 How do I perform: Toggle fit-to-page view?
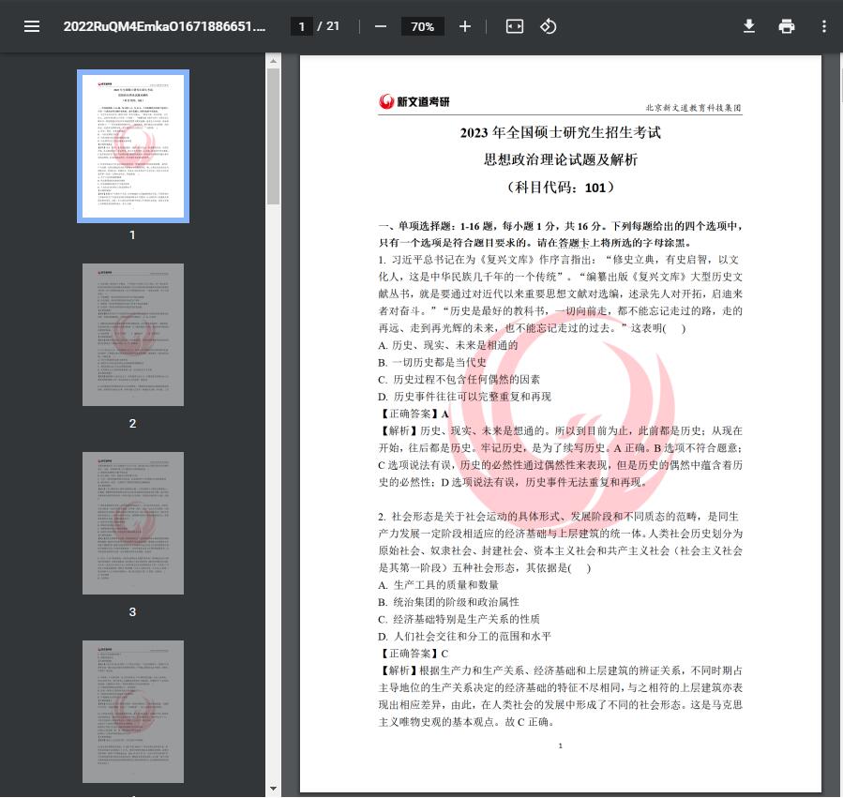point(514,26)
